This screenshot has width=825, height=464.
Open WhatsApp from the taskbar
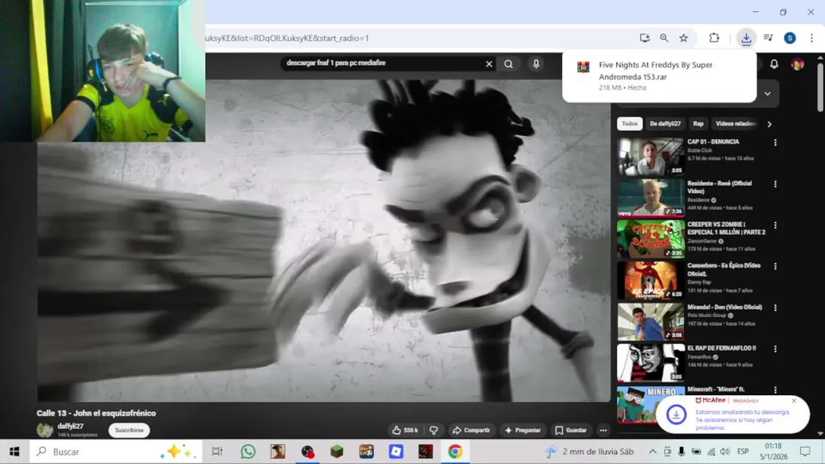click(248, 452)
